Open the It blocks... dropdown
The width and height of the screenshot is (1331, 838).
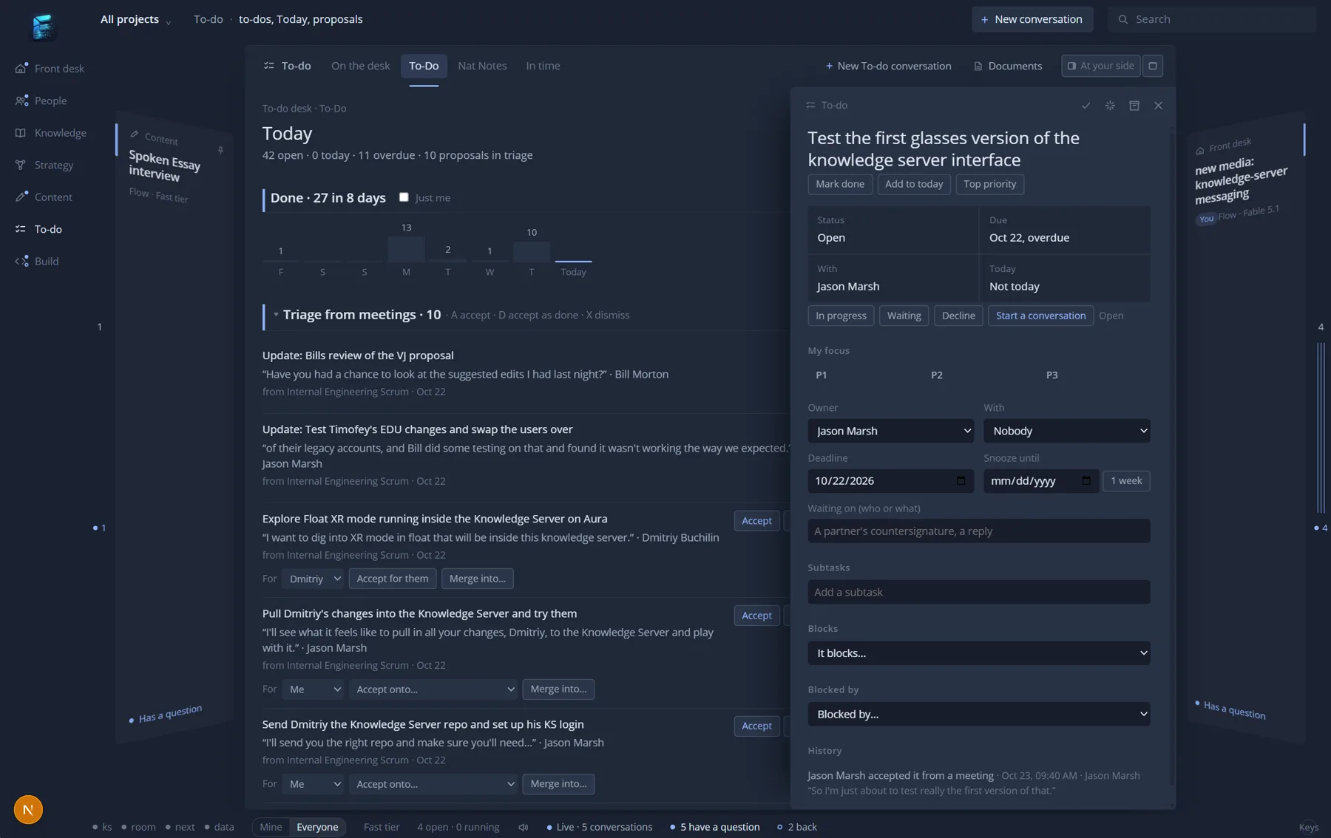(x=979, y=653)
